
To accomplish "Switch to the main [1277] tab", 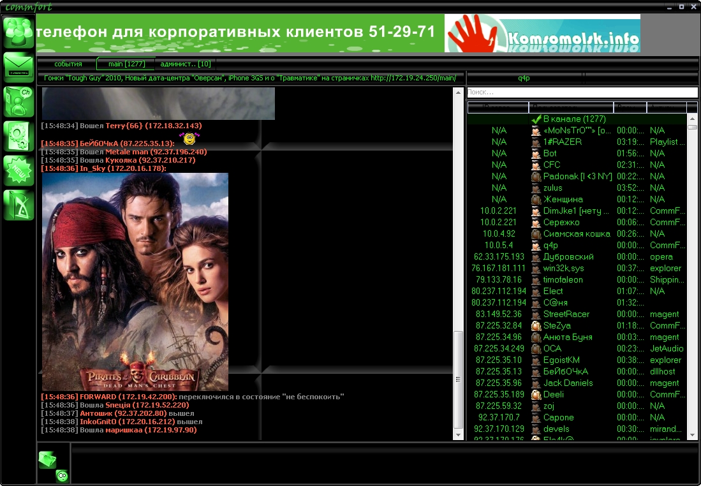I will pos(126,64).
